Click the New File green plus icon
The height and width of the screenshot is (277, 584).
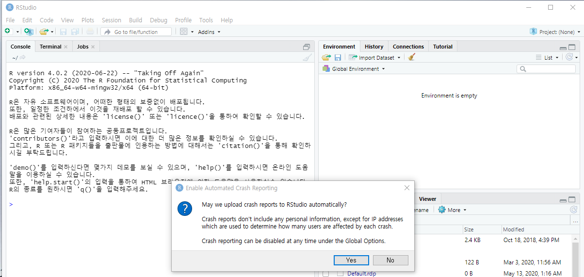point(7,32)
